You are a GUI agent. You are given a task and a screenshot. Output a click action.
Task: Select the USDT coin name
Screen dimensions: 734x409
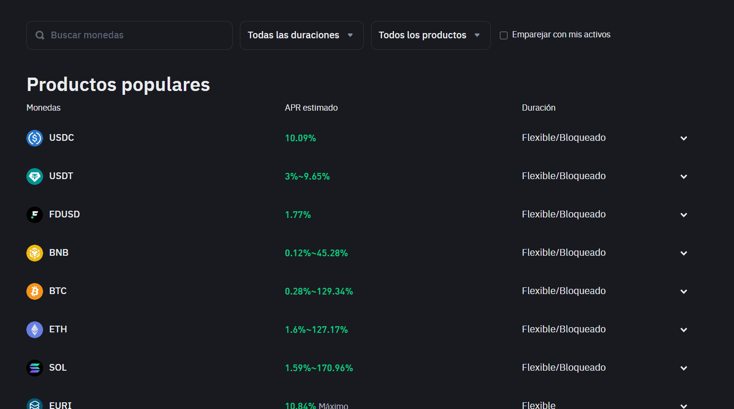pos(61,176)
